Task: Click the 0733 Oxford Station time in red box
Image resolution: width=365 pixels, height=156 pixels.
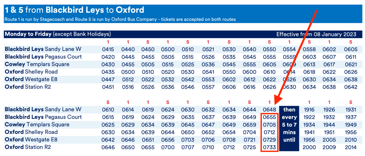Action: point(269,147)
